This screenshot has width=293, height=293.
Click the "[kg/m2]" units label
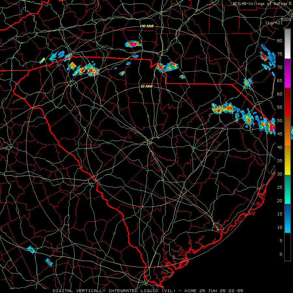274,23
